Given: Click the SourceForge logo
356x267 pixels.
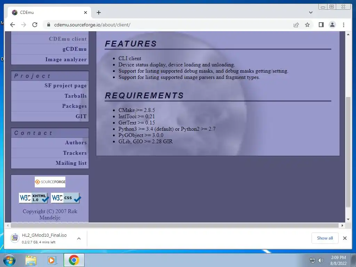Looking at the screenshot, I should pyautogui.click(x=50, y=182).
